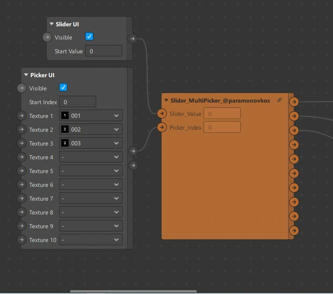333x294 pixels.
Task: Click the topmost output port of Slider_MultiPicker
Action: pyautogui.click(x=293, y=102)
